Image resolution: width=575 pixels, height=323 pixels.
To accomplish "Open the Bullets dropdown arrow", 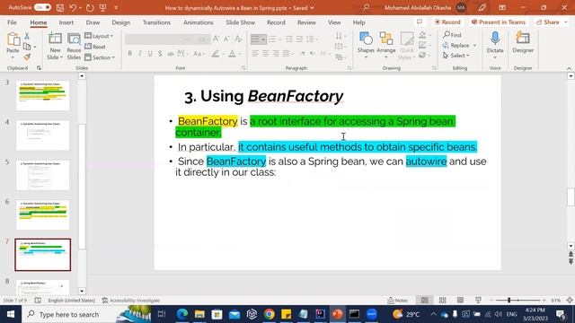I will click(263, 39).
